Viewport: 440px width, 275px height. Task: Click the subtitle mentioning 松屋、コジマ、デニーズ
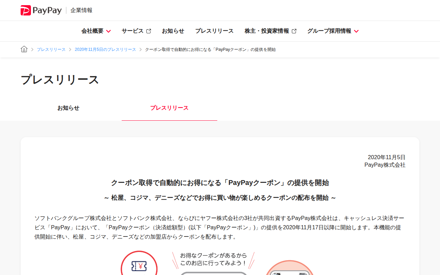(x=220, y=198)
